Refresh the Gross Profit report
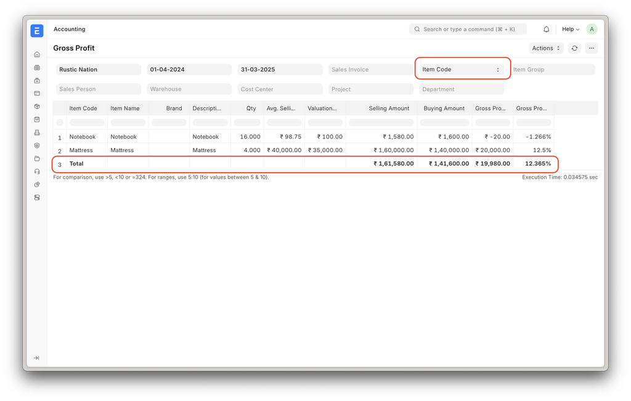This screenshot has width=631, height=401. (x=574, y=48)
